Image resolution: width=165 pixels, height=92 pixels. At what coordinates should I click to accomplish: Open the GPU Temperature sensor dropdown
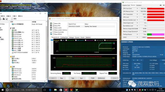pos(137,14)
